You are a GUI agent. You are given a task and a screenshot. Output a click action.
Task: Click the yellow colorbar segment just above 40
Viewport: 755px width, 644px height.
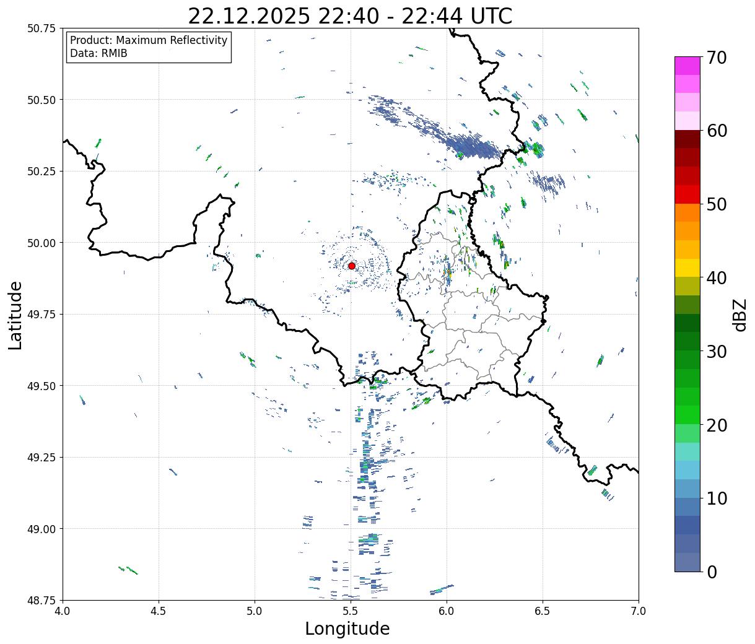click(687, 268)
